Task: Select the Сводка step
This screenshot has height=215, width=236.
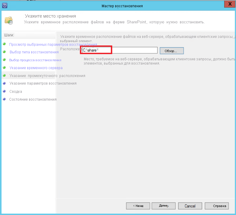Action: pos(16,92)
